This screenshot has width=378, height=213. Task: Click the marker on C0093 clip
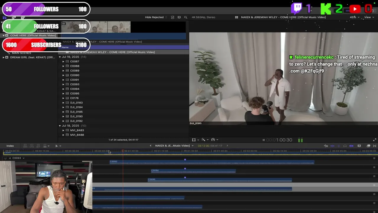point(185,160)
